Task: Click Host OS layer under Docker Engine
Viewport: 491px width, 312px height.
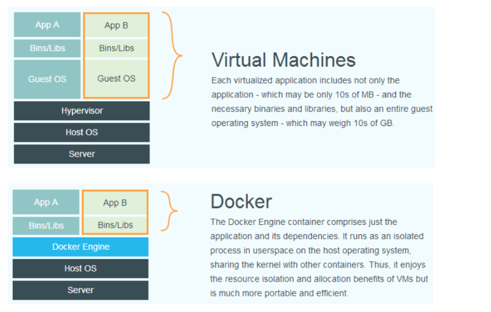Action: (x=81, y=269)
